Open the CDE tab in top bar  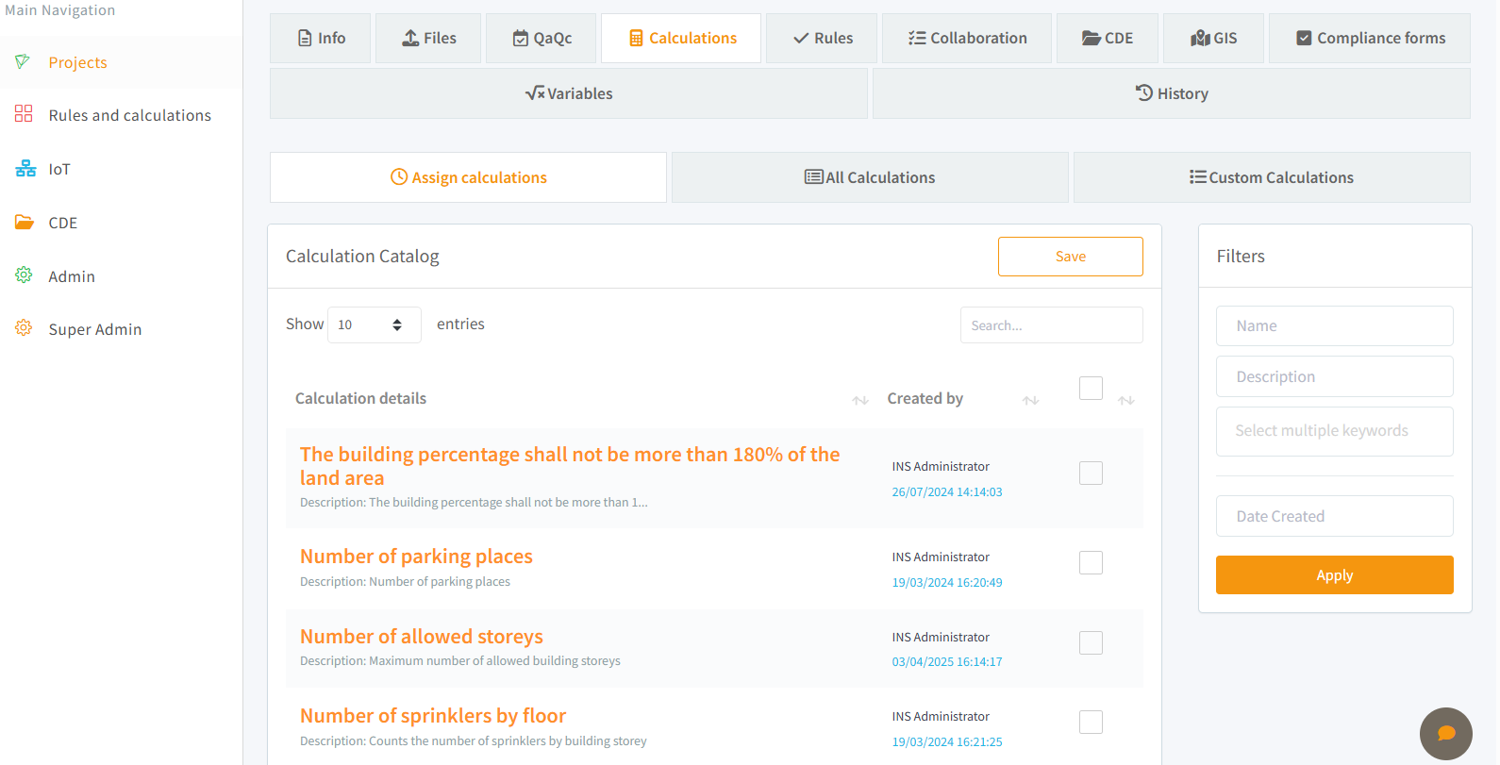pyautogui.click(x=1108, y=38)
